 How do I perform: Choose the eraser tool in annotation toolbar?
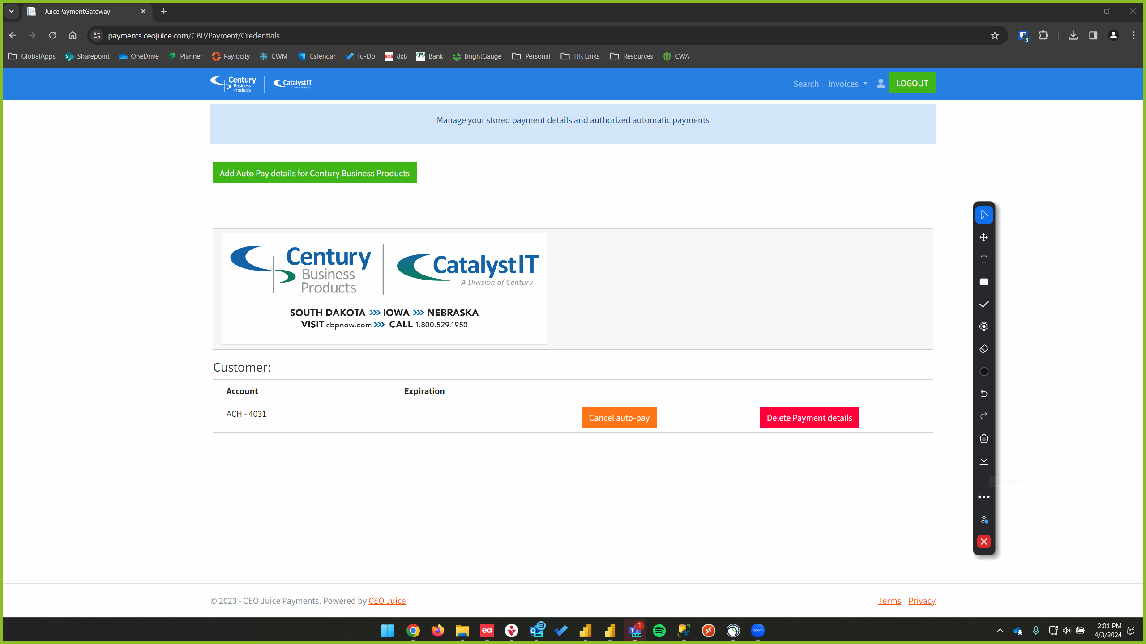click(x=984, y=349)
